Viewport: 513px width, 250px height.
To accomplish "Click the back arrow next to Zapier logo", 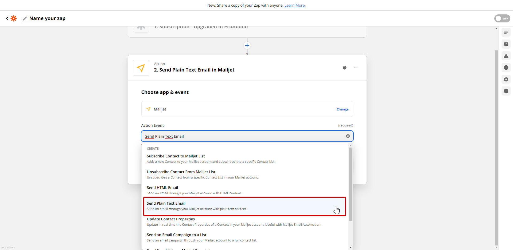I will (7, 18).
